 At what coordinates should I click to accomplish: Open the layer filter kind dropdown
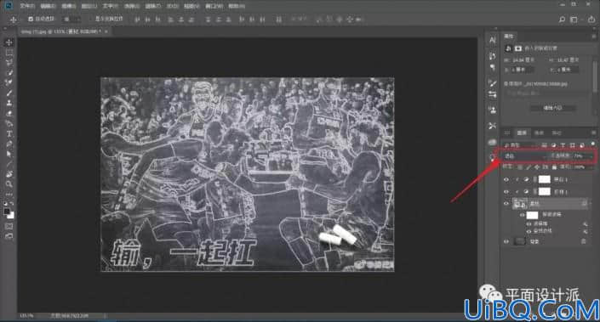tap(519, 145)
